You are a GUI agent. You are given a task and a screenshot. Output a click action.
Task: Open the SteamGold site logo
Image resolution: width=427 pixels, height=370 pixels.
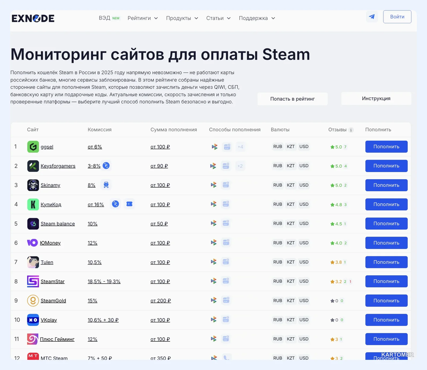(33, 301)
